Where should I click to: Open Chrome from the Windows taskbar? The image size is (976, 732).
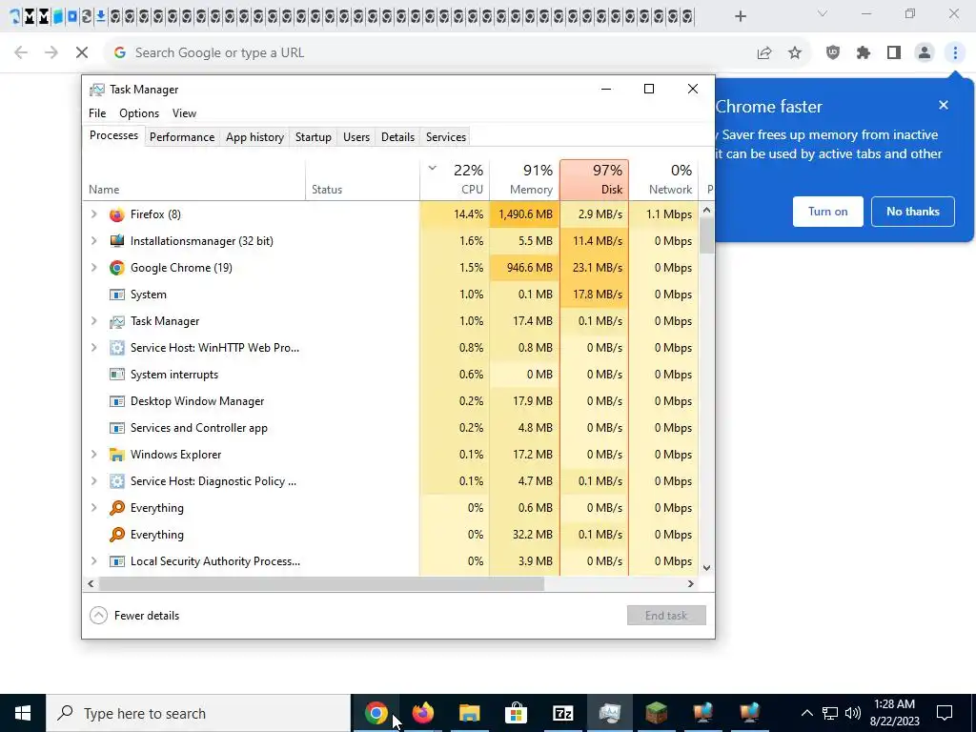[x=376, y=713]
